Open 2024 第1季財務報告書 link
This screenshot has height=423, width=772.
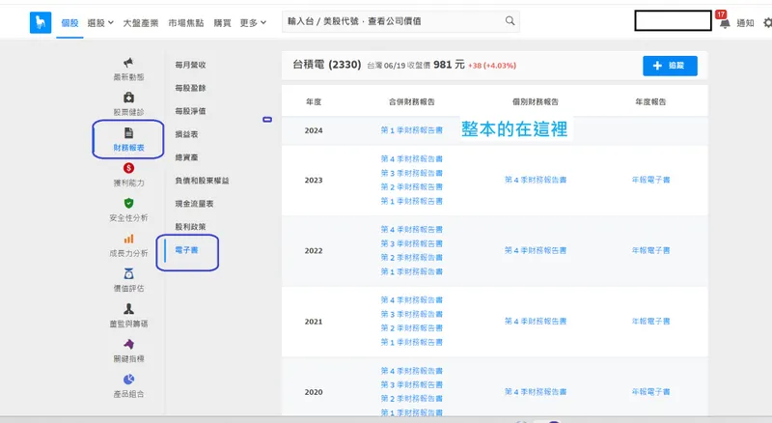click(412, 129)
